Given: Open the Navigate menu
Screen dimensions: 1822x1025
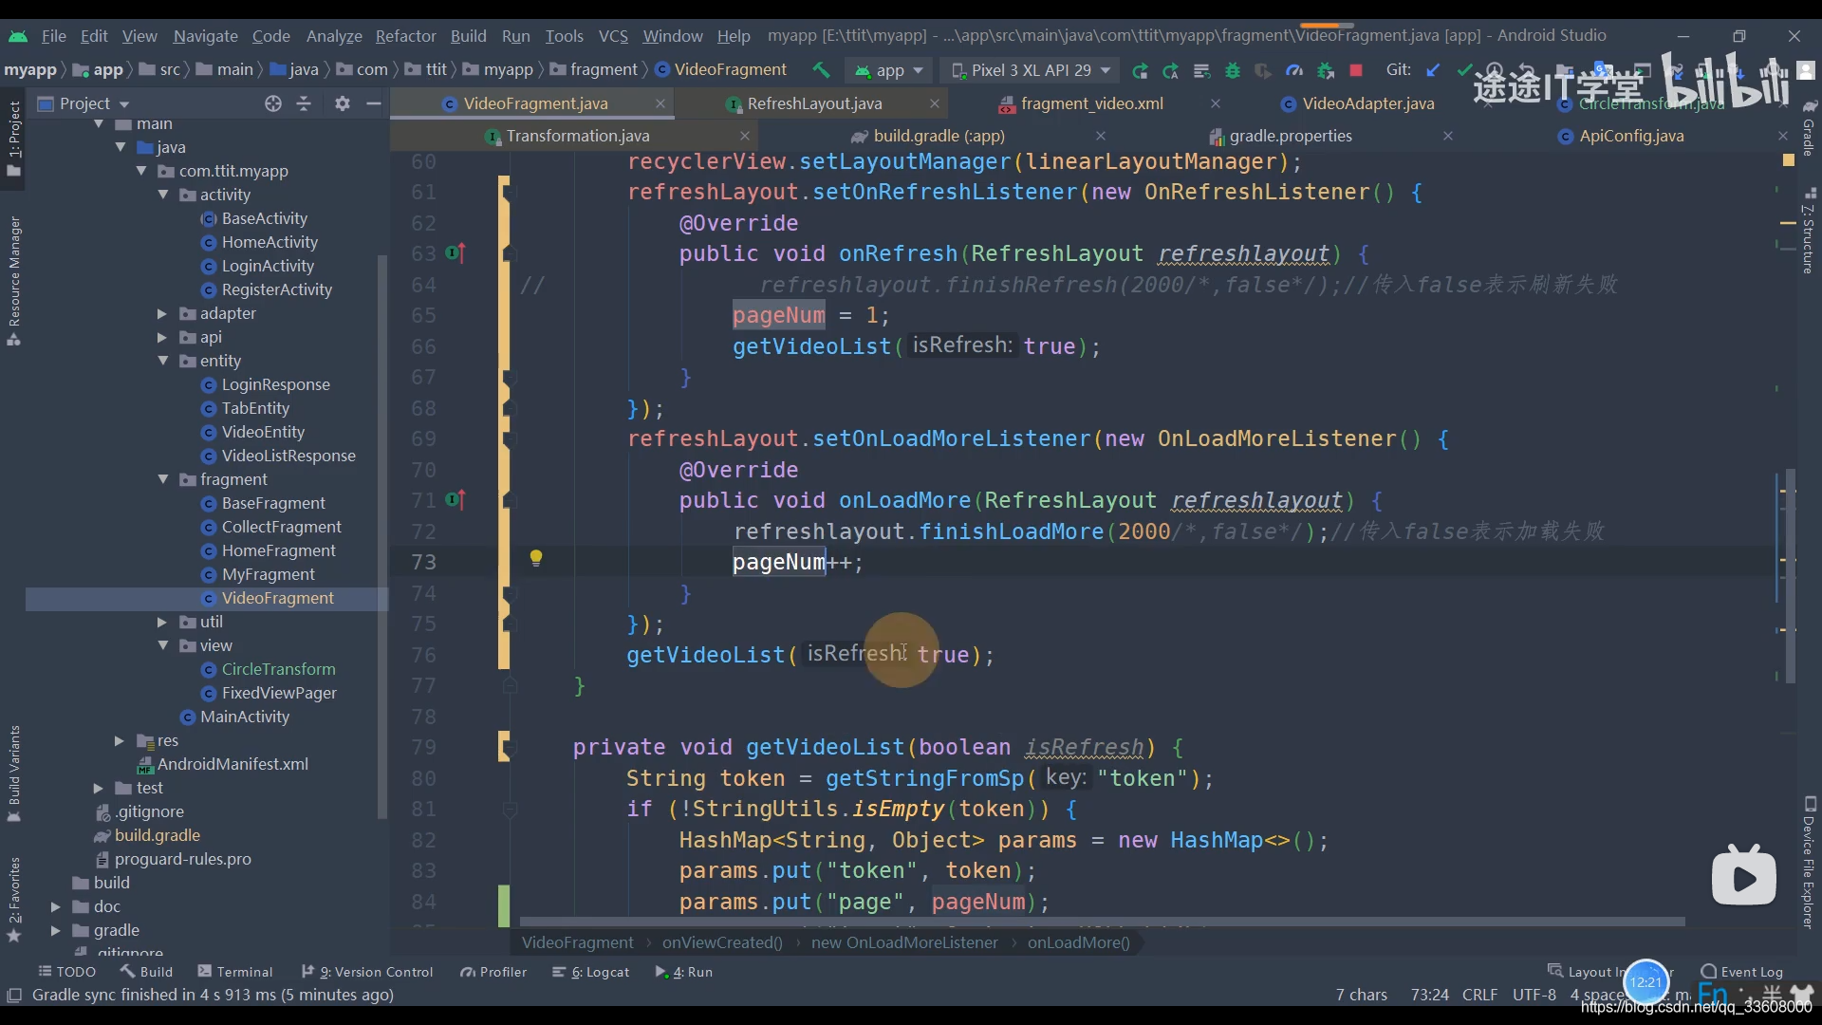Looking at the screenshot, I should (x=205, y=36).
